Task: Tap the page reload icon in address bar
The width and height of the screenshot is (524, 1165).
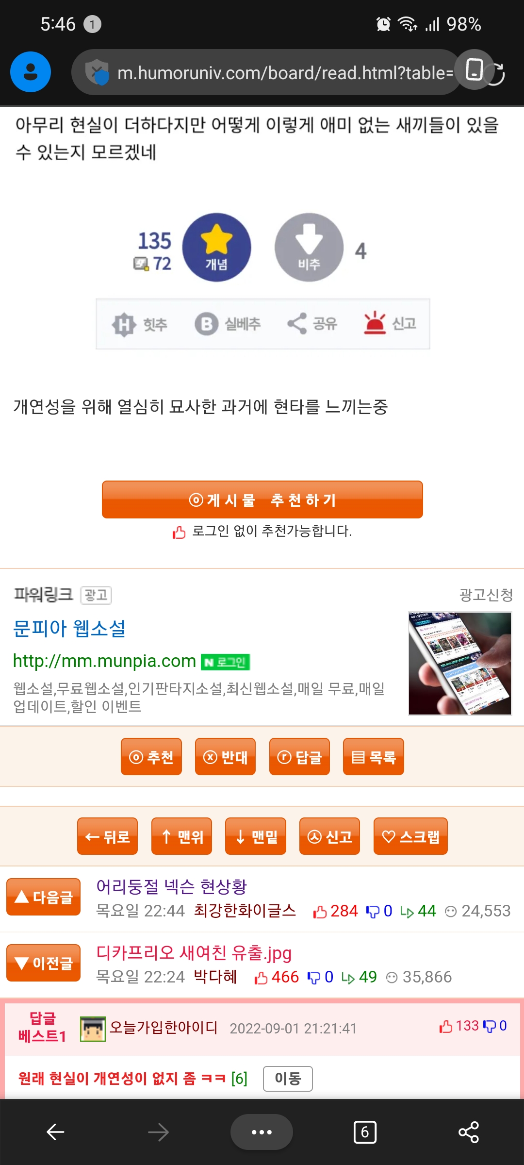Action: pos(496,74)
